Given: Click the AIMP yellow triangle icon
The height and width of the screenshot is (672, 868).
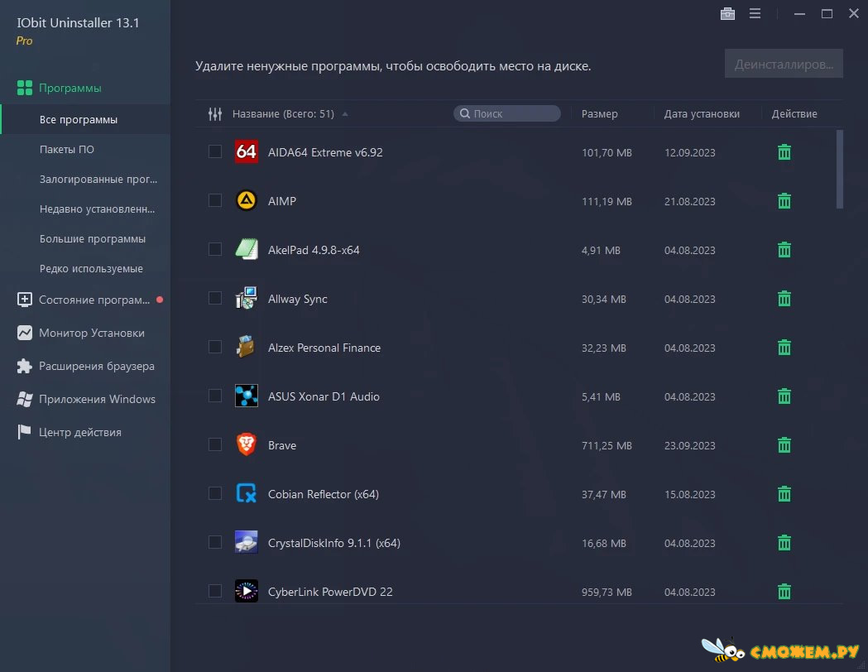Looking at the screenshot, I should coord(247,200).
